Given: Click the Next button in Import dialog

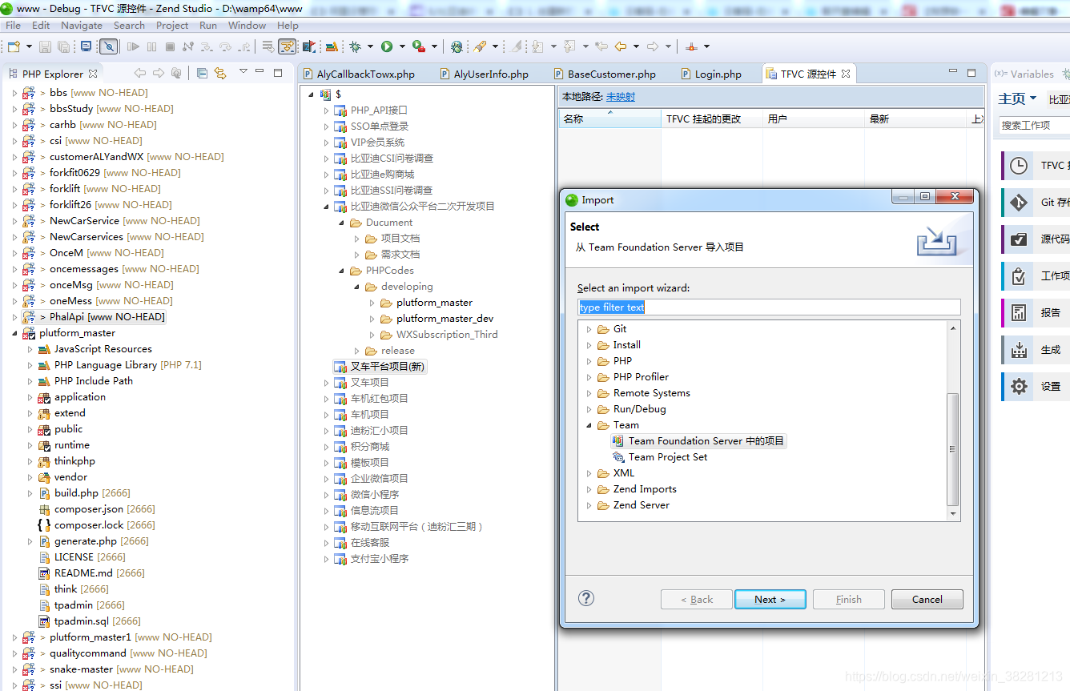Looking at the screenshot, I should pyautogui.click(x=770, y=599).
